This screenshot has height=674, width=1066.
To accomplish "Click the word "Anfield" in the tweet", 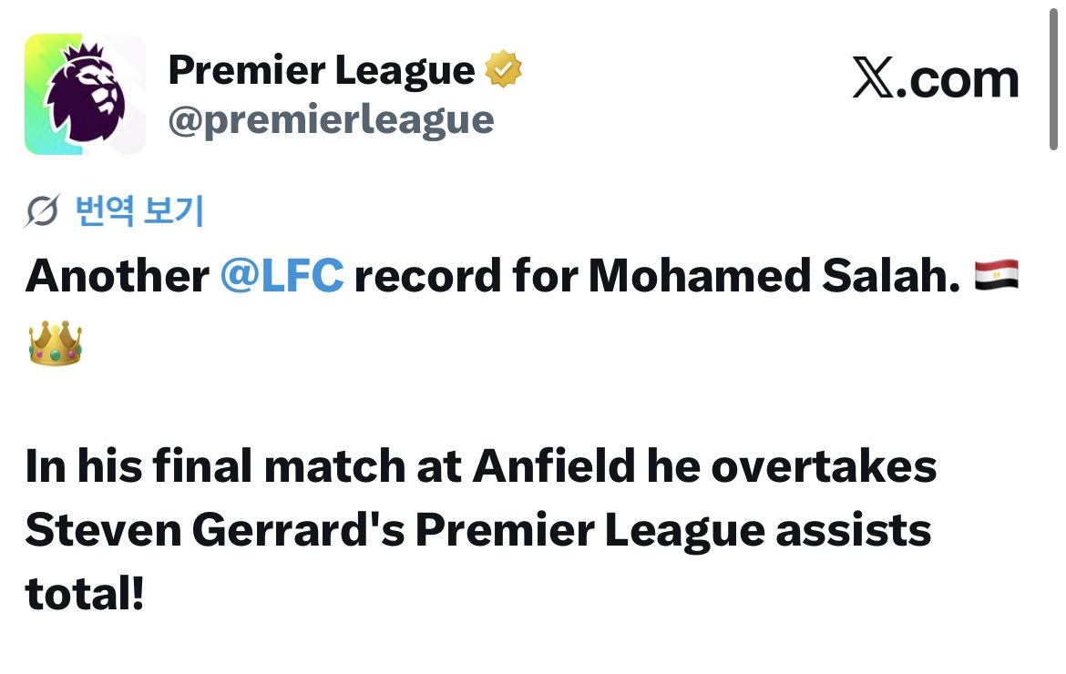I will pos(554,466).
